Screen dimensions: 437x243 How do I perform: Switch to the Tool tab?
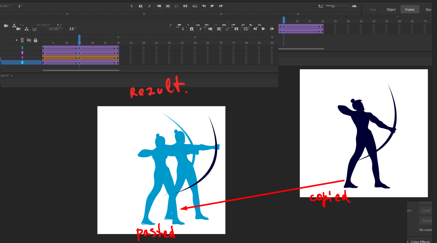(x=372, y=9)
